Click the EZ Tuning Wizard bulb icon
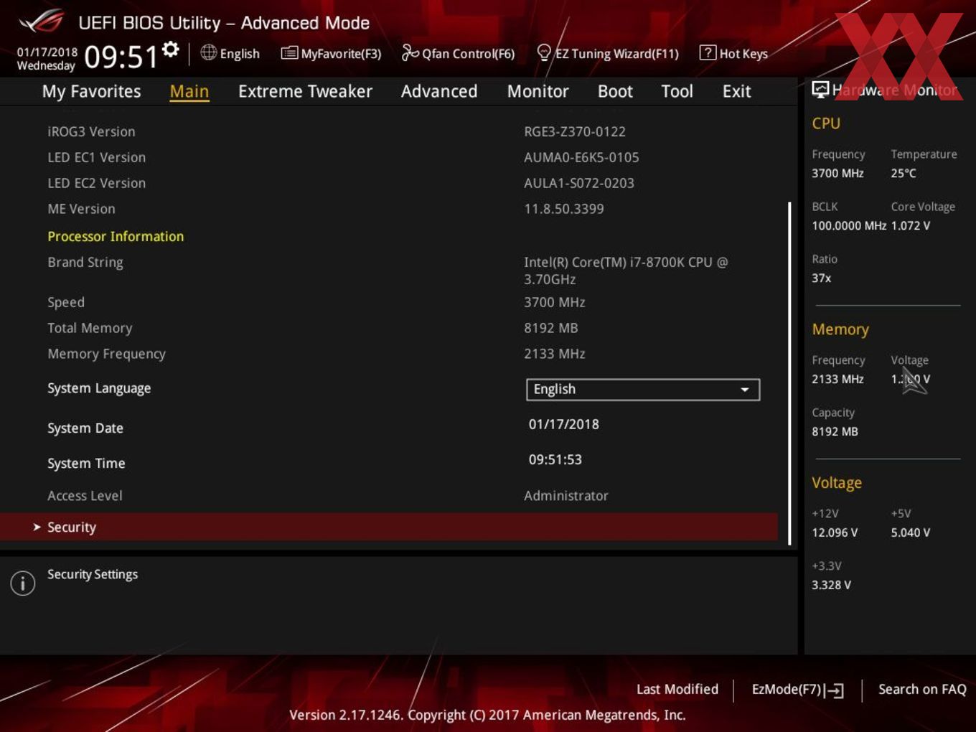Viewport: 976px width, 732px height. pos(544,52)
